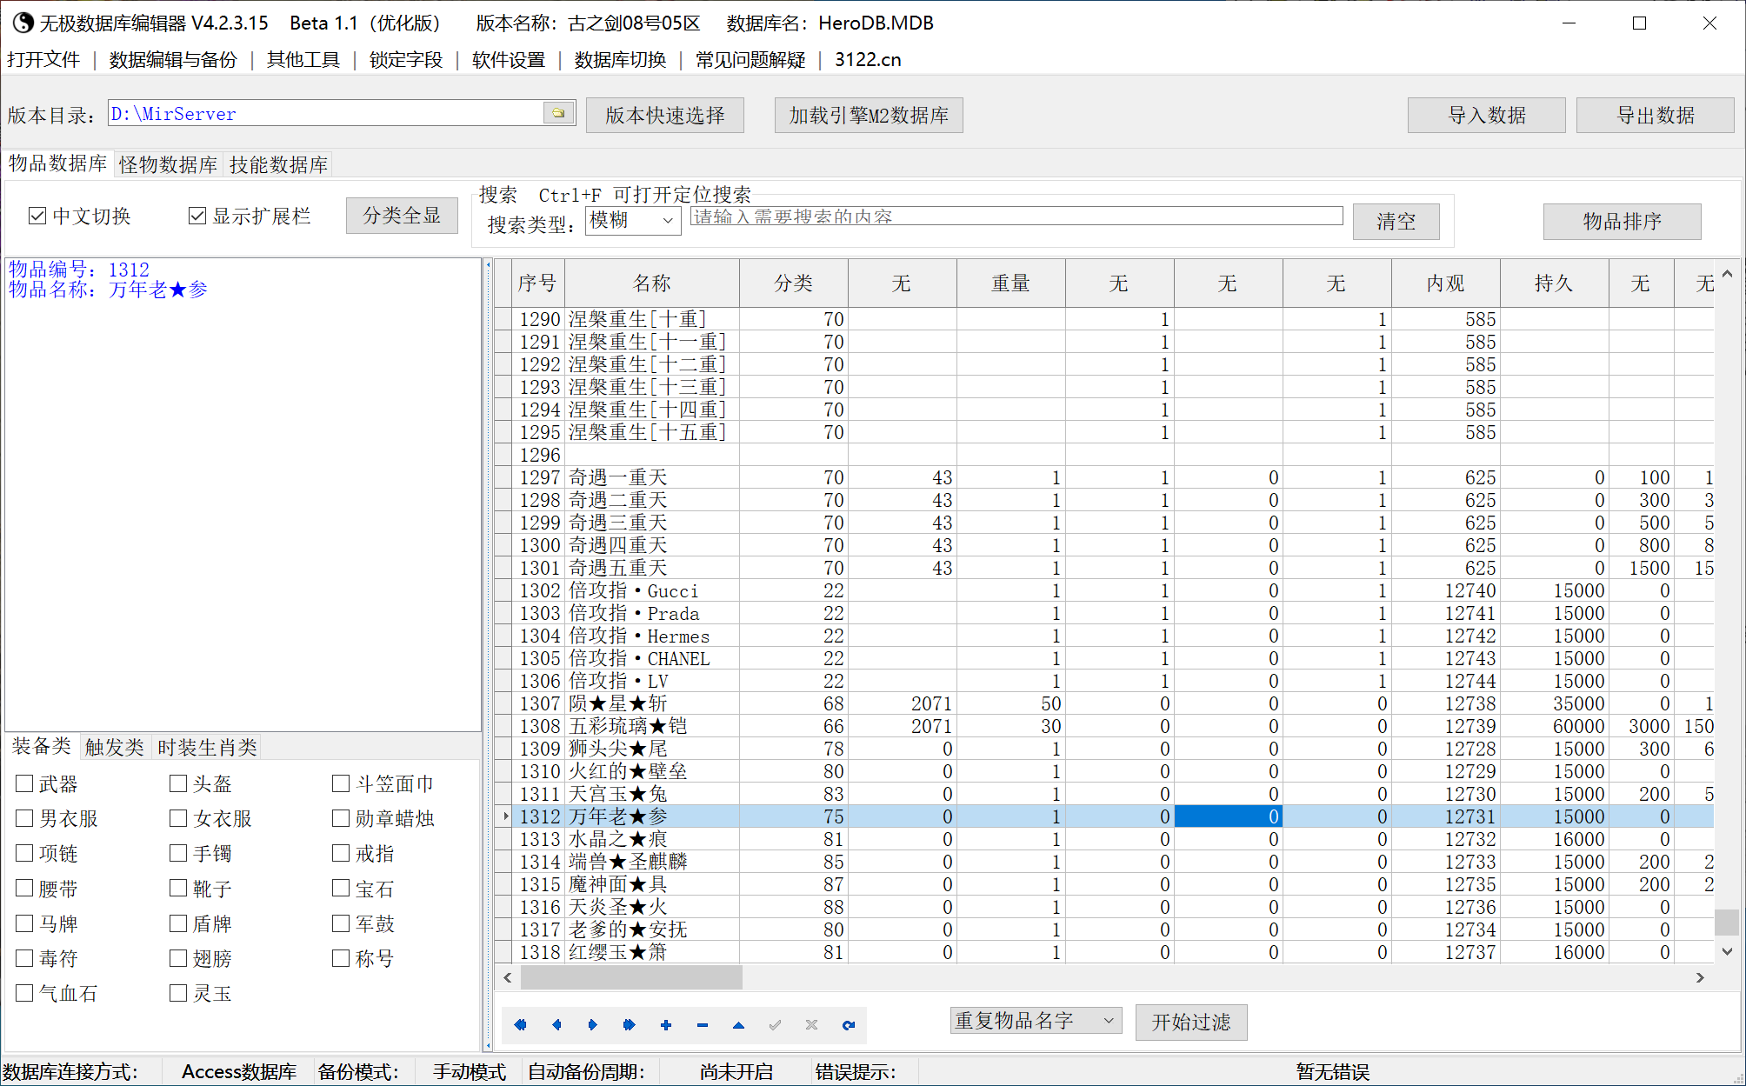Click 版本快速选择 button
Image resolution: width=1746 pixels, height=1086 pixels.
[665, 115]
